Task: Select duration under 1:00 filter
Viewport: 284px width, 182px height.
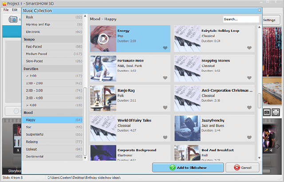Action: click(x=52, y=76)
